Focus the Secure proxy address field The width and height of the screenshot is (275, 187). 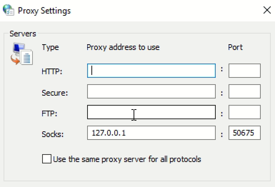[x=151, y=91]
